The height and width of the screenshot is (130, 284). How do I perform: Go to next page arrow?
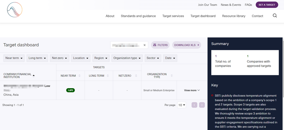[x=202, y=105]
